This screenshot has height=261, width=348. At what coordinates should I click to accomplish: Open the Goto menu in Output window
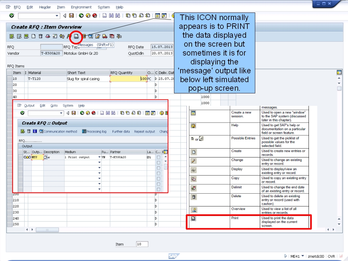point(54,106)
